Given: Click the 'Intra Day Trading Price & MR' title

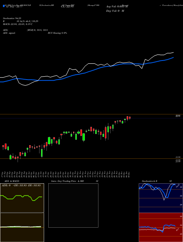Looking at the screenshot, I should pyautogui.click(x=67, y=181).
